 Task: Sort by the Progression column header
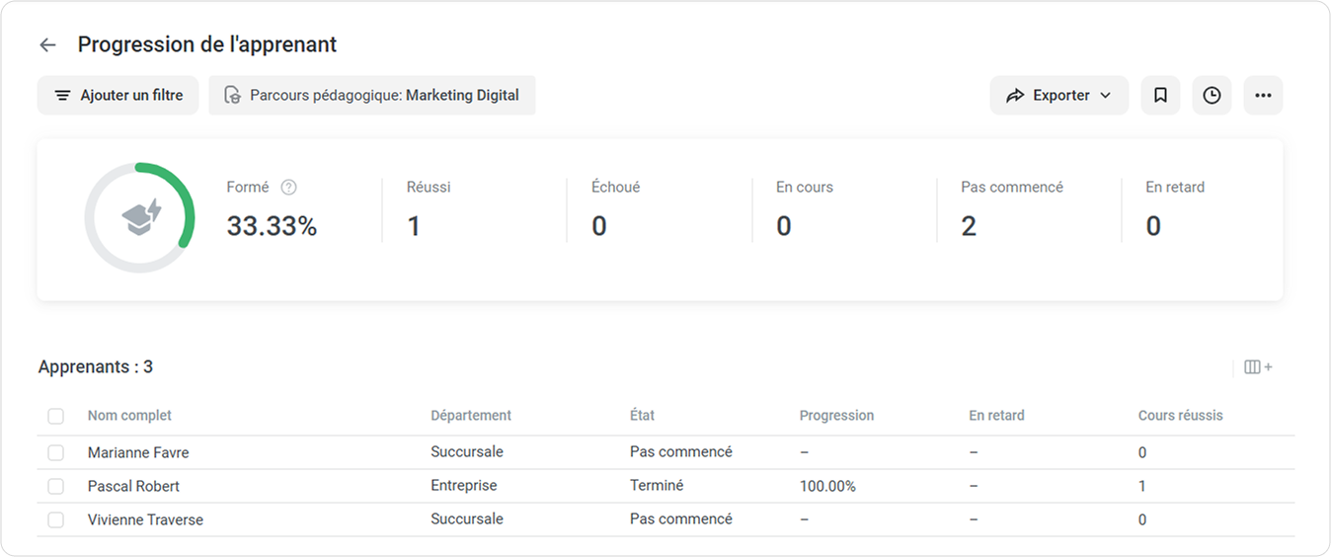(x=836, y=416)
